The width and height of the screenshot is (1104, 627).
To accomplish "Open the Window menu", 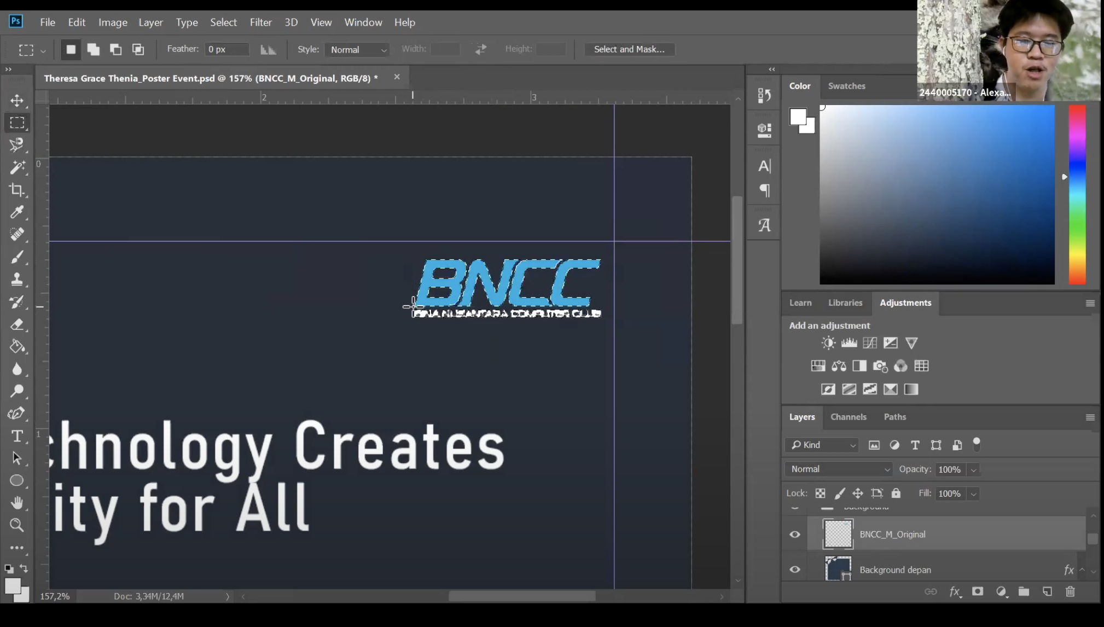I will tap(363, 22).
